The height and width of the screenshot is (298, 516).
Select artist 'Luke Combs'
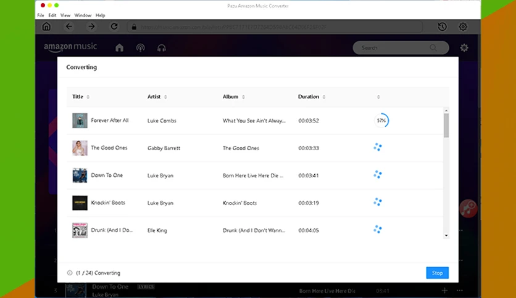162,121
